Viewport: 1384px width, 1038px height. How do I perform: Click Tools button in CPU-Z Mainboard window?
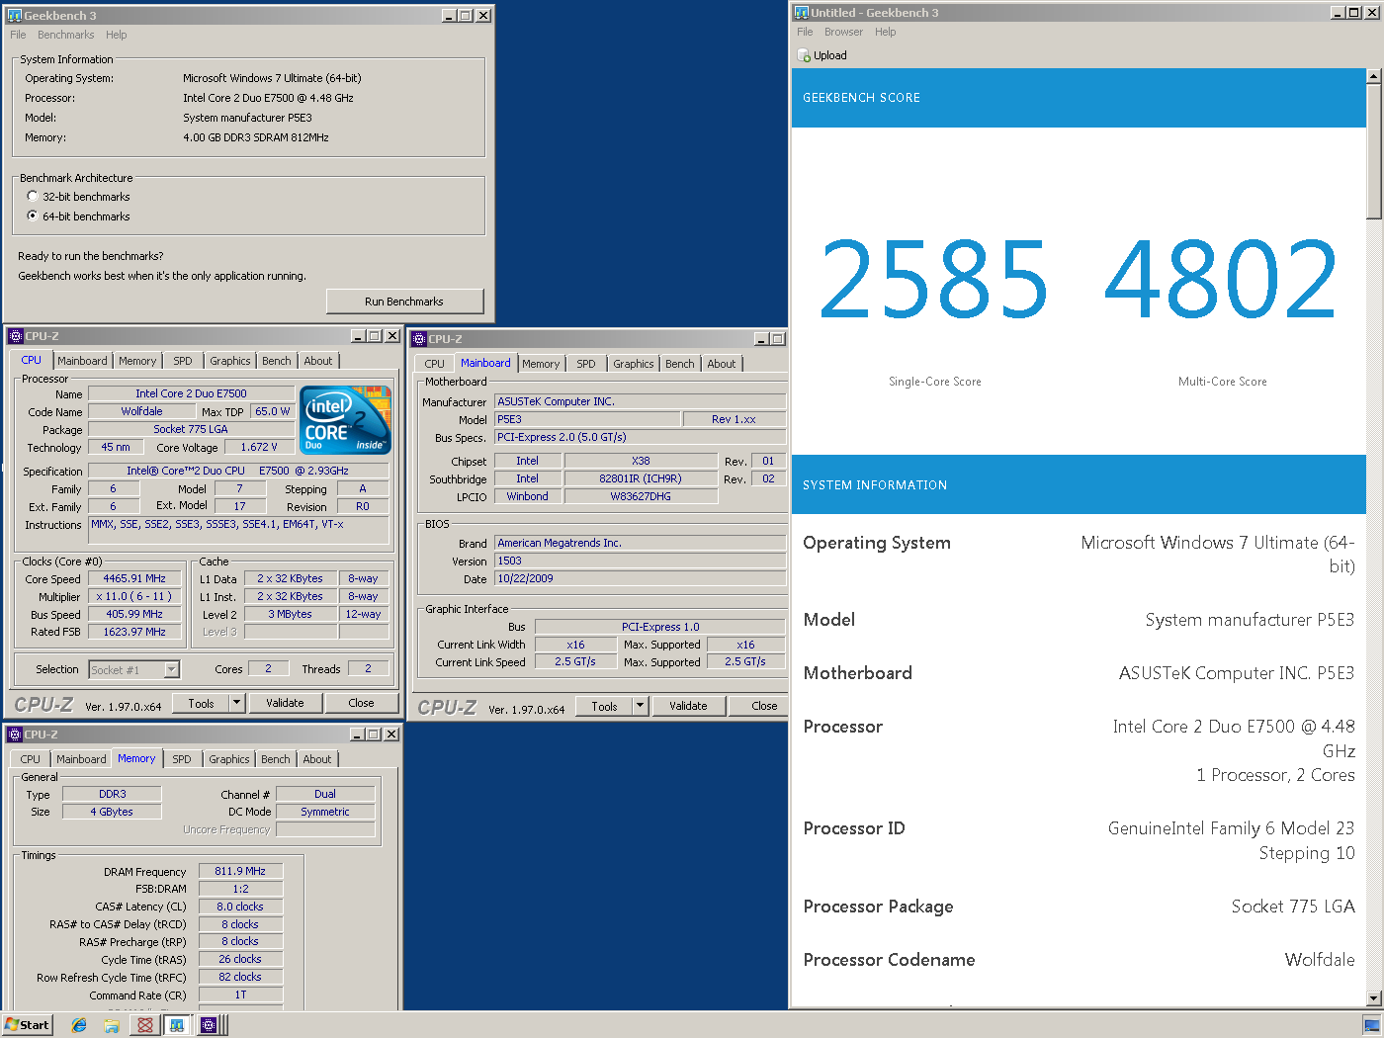[605, 706]
